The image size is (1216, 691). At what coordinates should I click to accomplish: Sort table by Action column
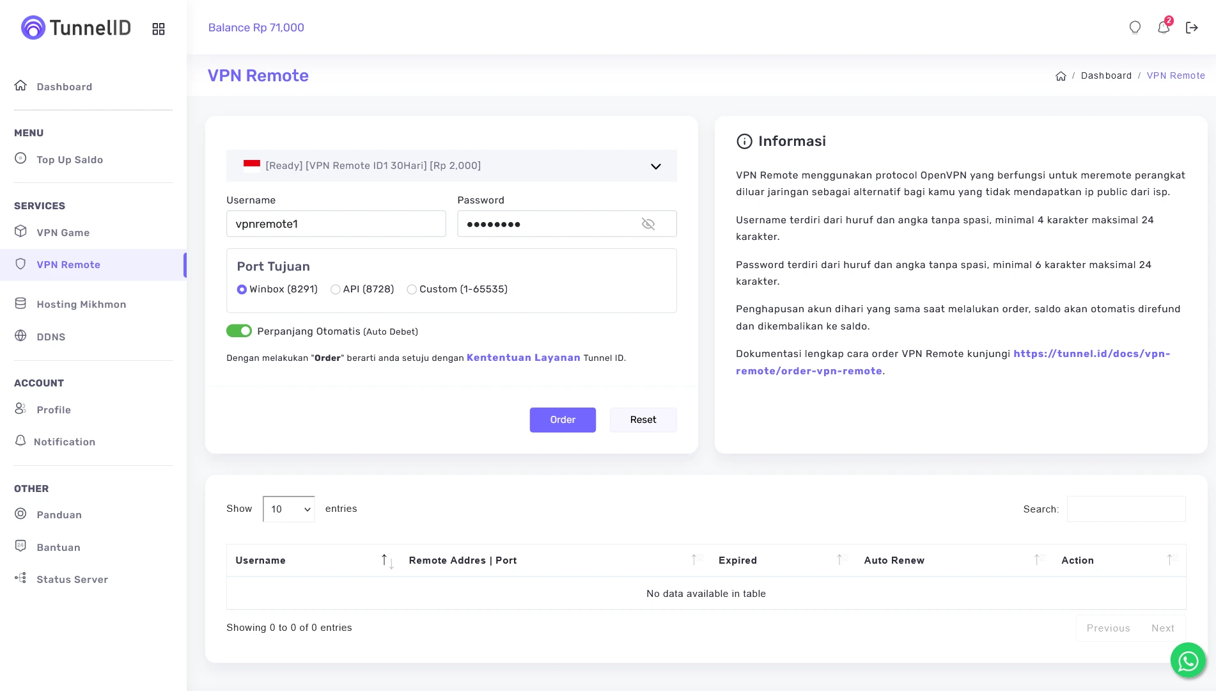tap(1119, 560)
